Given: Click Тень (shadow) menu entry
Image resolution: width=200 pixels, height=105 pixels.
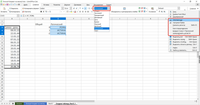Looking at the screenshot, I should coord(184,12).
